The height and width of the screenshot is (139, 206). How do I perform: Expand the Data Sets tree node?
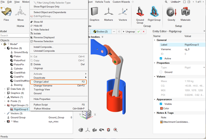pos(5,89)
